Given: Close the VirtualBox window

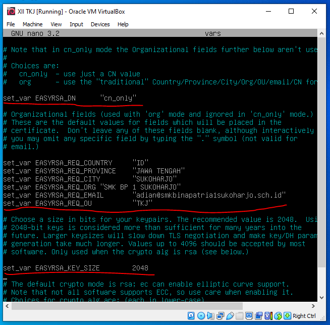Looking at the screenshot, I should (x=314, y=12).
